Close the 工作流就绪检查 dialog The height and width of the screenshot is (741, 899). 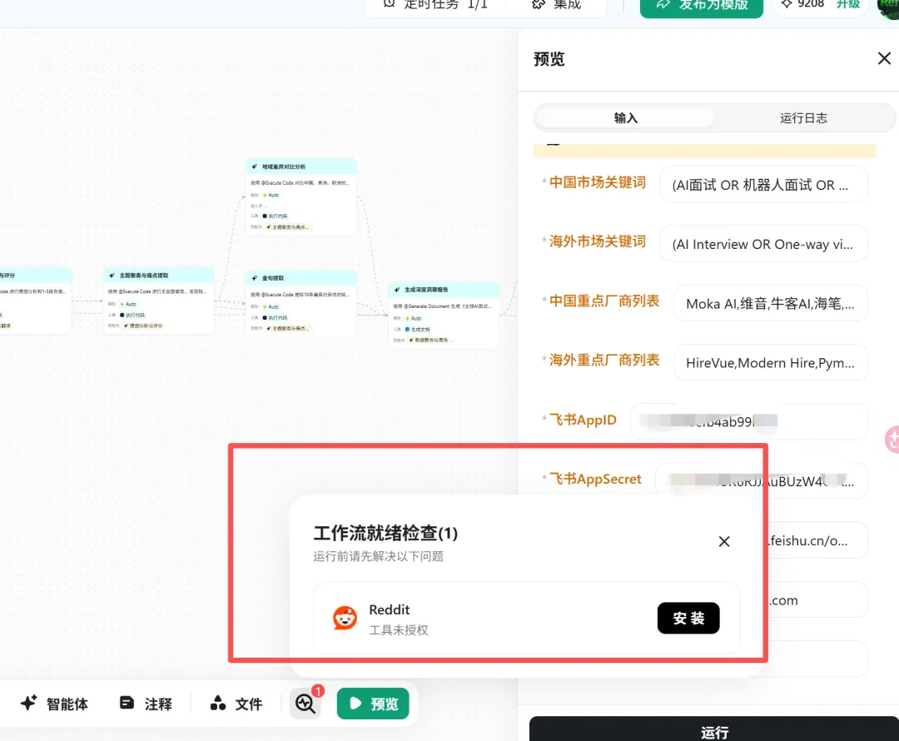(x=724, y=541)
